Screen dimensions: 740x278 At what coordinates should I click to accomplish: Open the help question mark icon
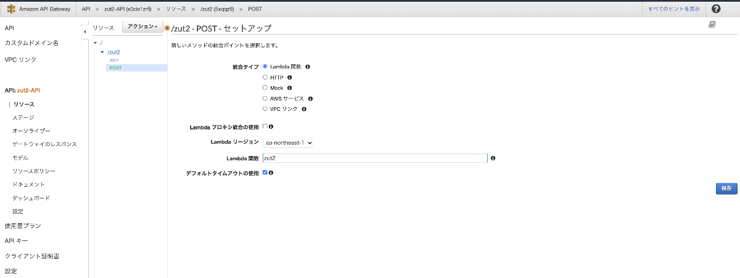tap(716, 9)
